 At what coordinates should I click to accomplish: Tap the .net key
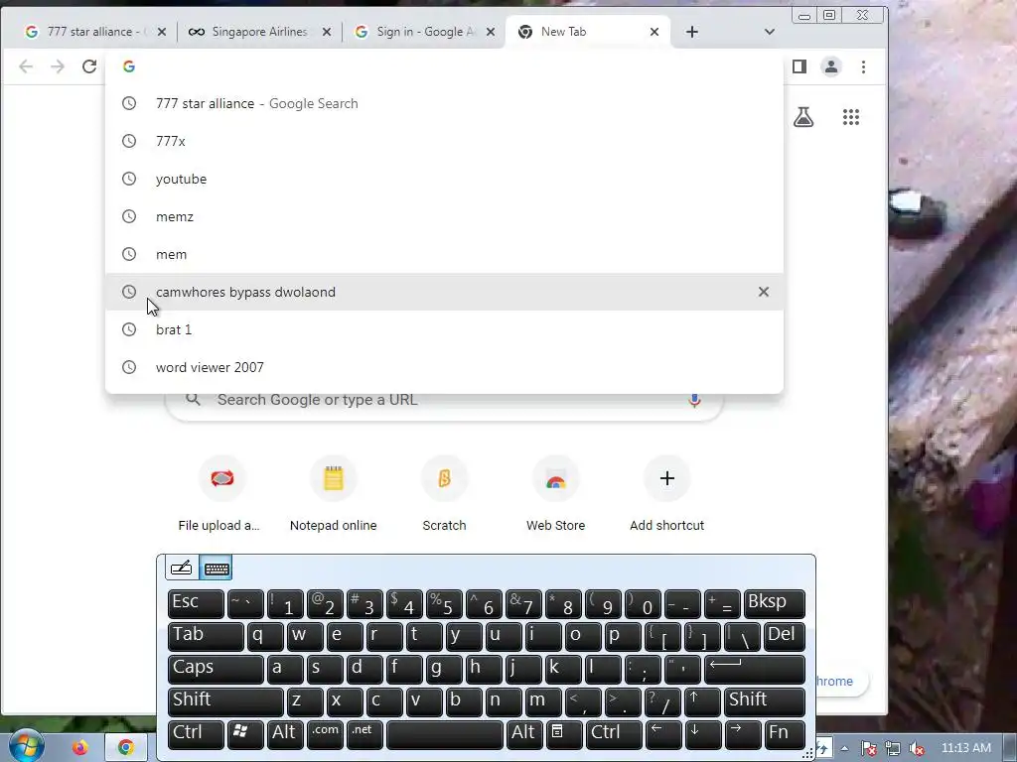click(x=364, y=734)
